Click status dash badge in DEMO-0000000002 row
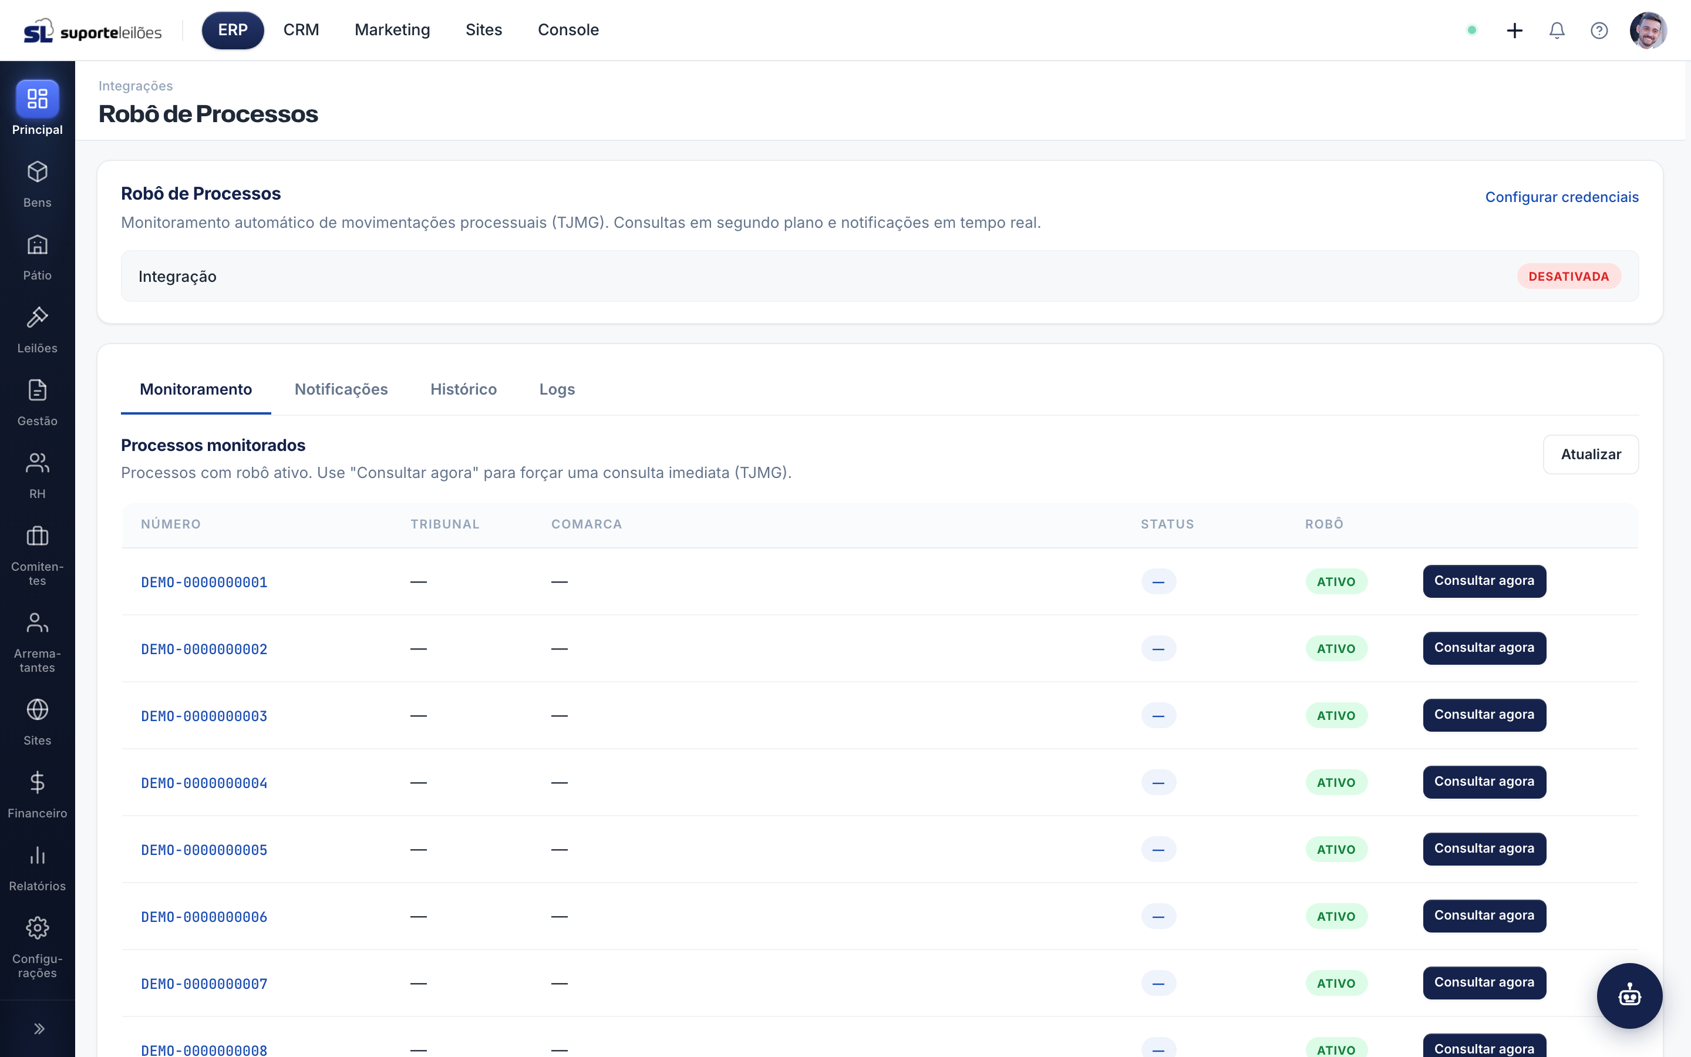 pyautogui.click(x=1158, y=649)
